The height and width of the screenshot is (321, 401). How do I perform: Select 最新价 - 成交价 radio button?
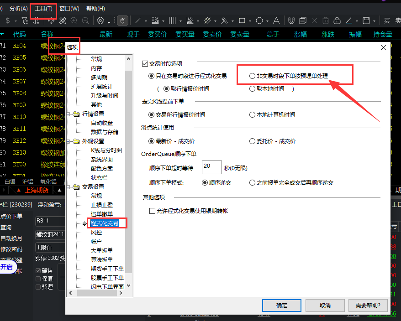tap(151, 141)
